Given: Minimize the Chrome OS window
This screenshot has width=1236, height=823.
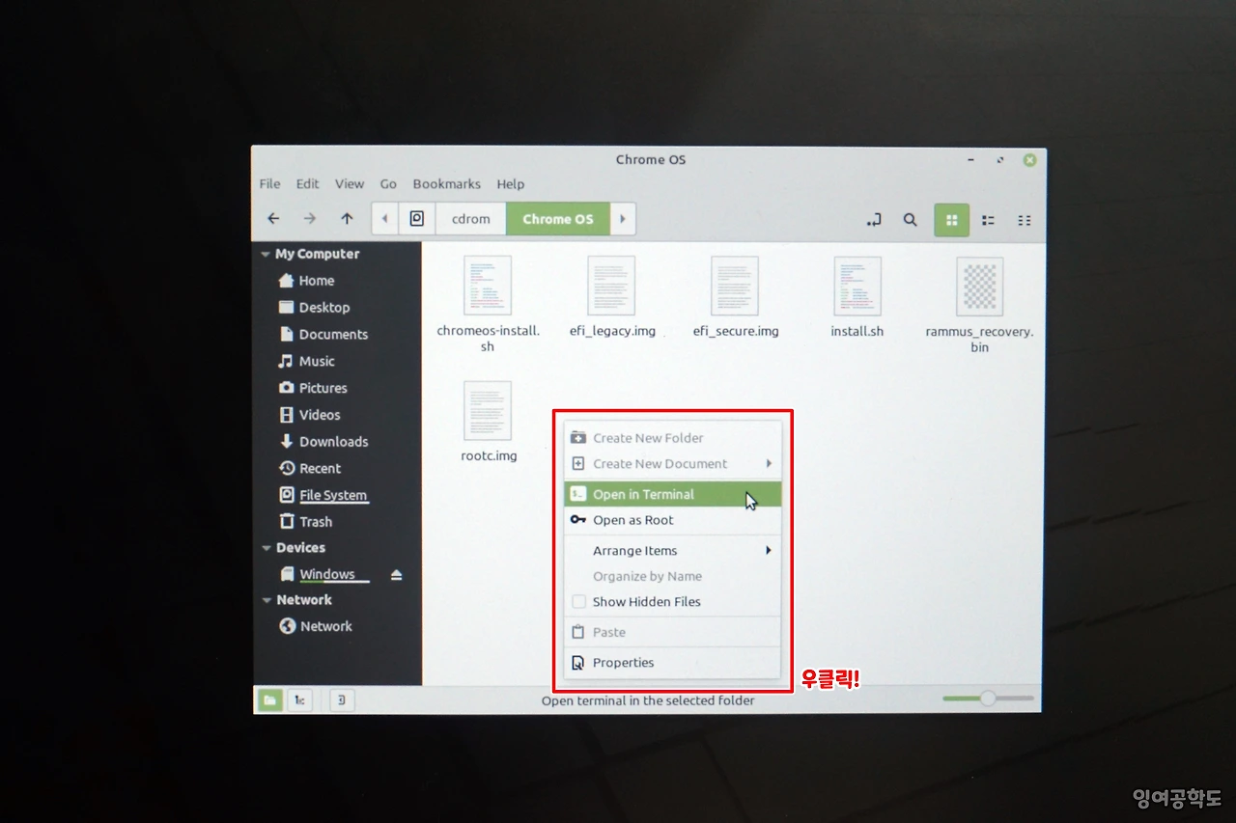Looking at the screenshot, I should point(971,160).
